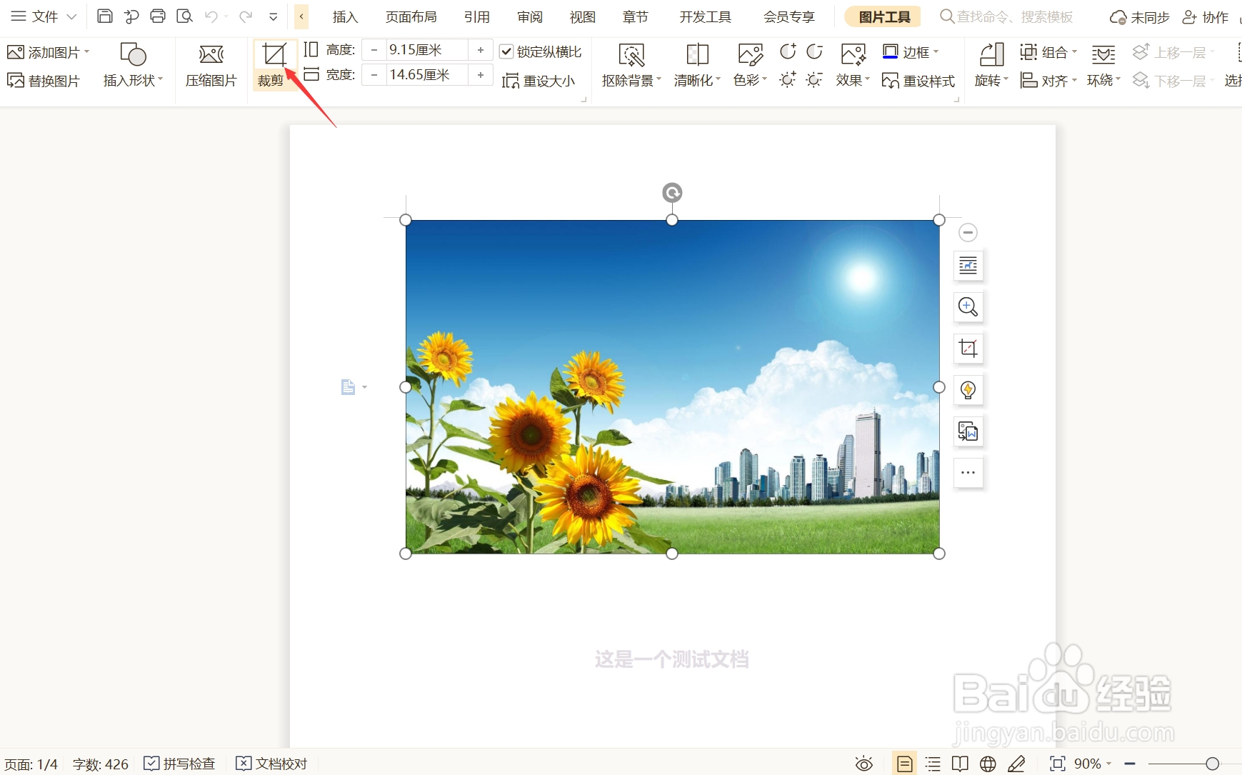Click the image-to-text icon beside image
The image size is (1242, 775).
click(968, 431)
